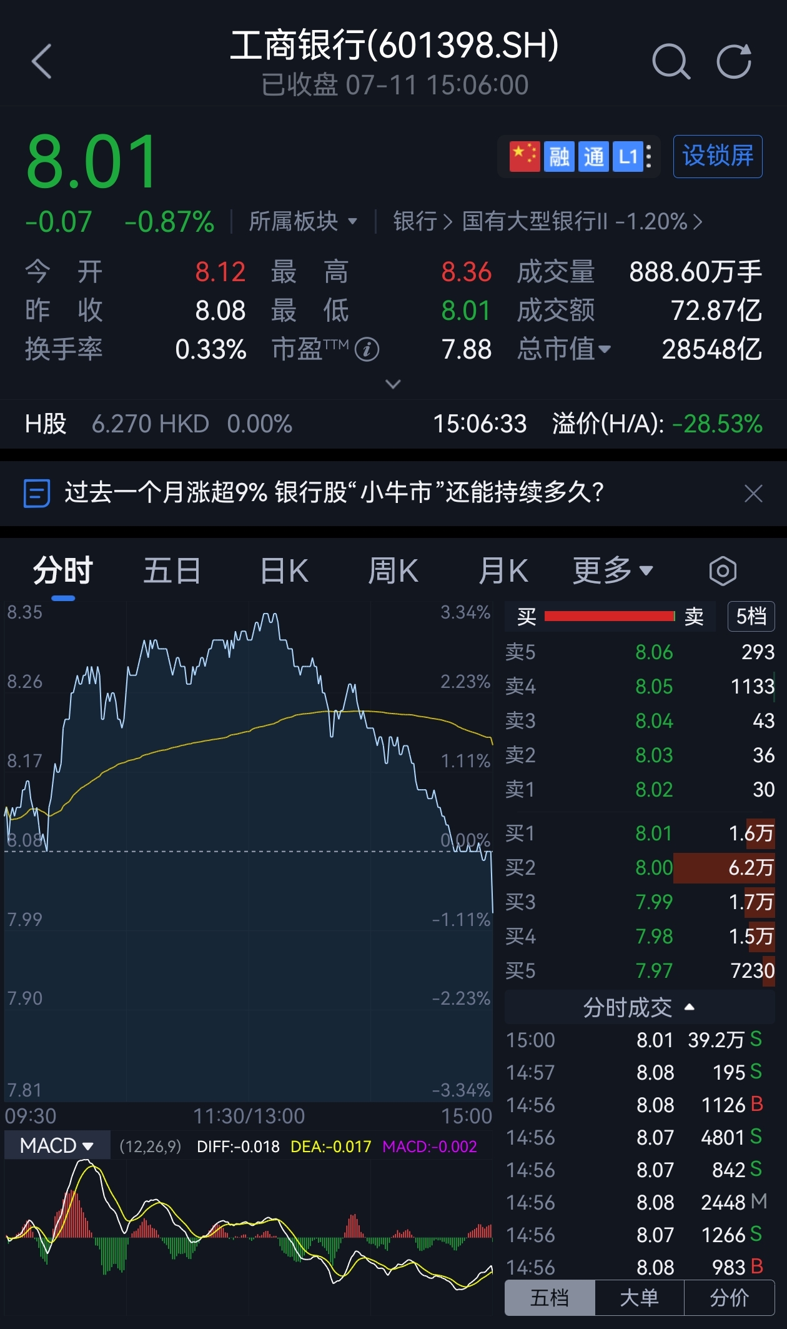Tap the China flag market badge
The width and height of the screenshot is (787, 1329).
coord(524,156)
